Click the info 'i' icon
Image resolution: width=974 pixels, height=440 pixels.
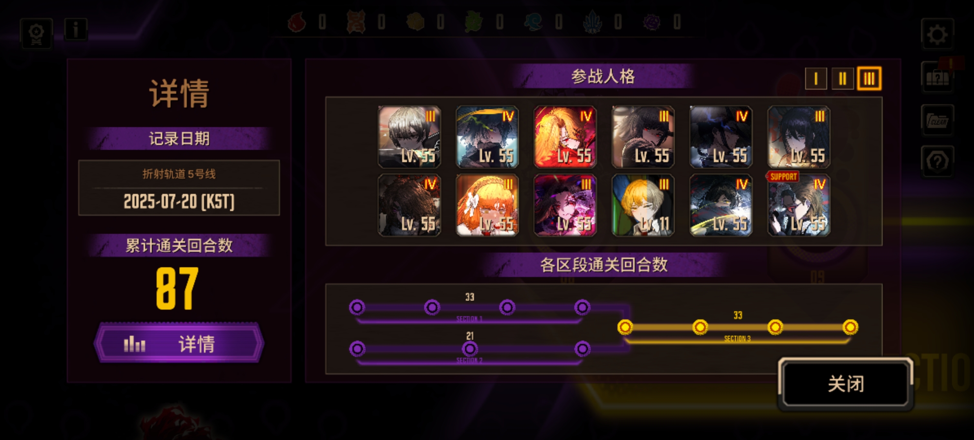75,30
